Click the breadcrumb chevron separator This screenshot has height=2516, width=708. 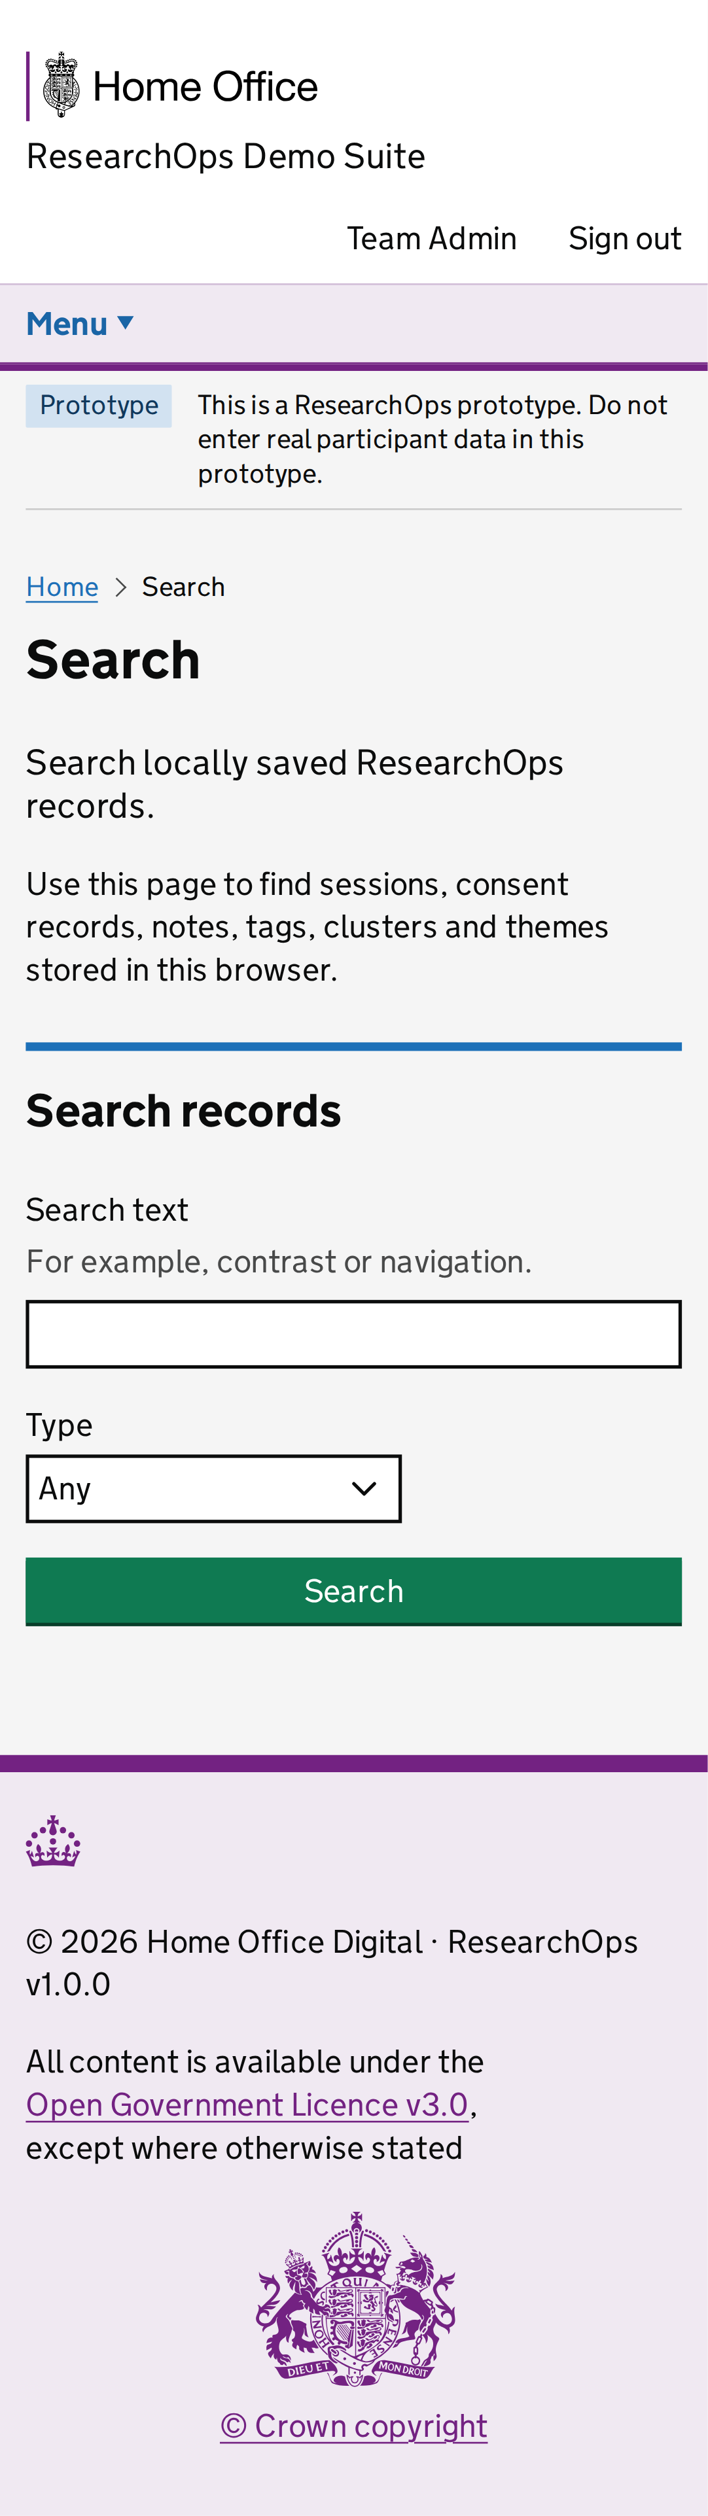(x=121, y=587)
